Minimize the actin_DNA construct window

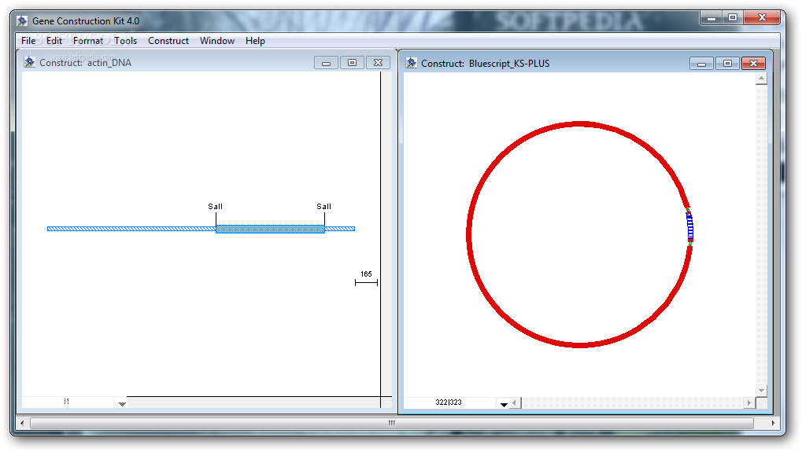[326, 63]
